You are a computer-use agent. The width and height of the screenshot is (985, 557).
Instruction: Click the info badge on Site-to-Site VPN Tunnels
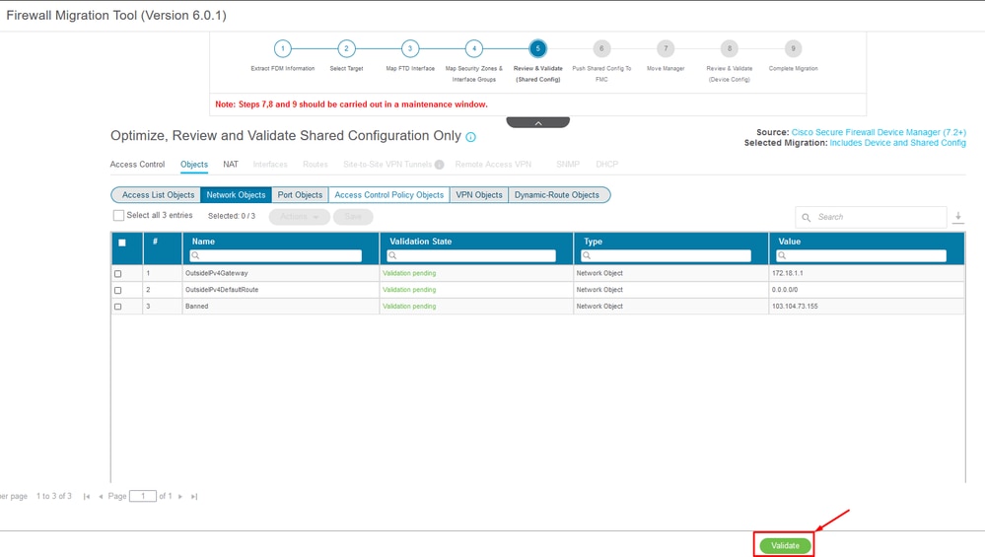[439, 165]
